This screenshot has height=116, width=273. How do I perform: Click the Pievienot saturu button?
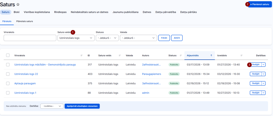pyautogui.click(x=260, y=4)
